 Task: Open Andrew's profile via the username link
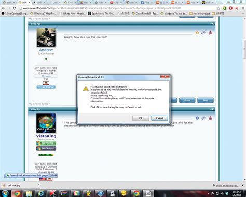[46, 50]
